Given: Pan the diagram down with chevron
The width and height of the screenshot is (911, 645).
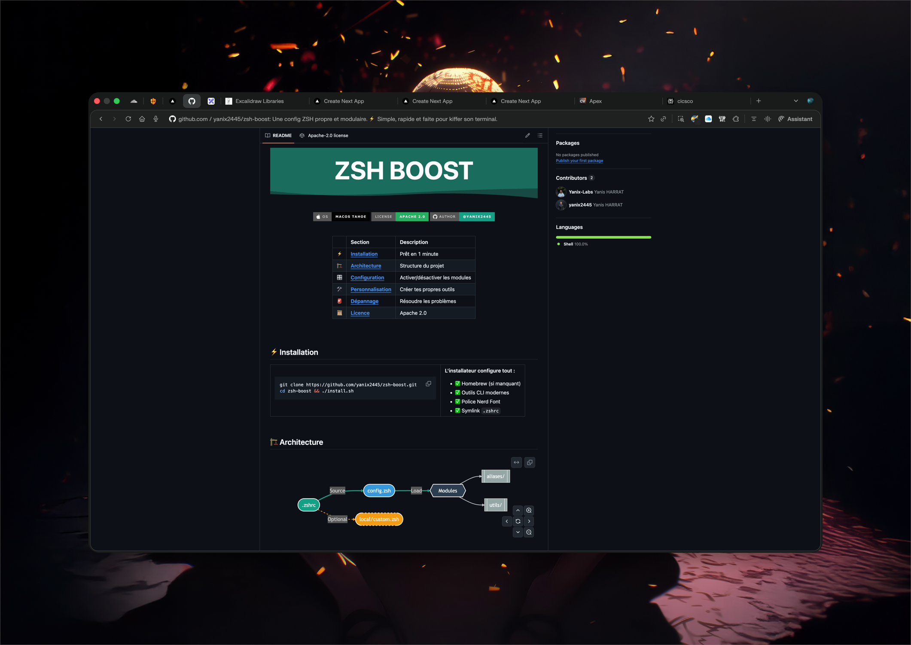Looking at the screenshot, I should pos(518,532).
